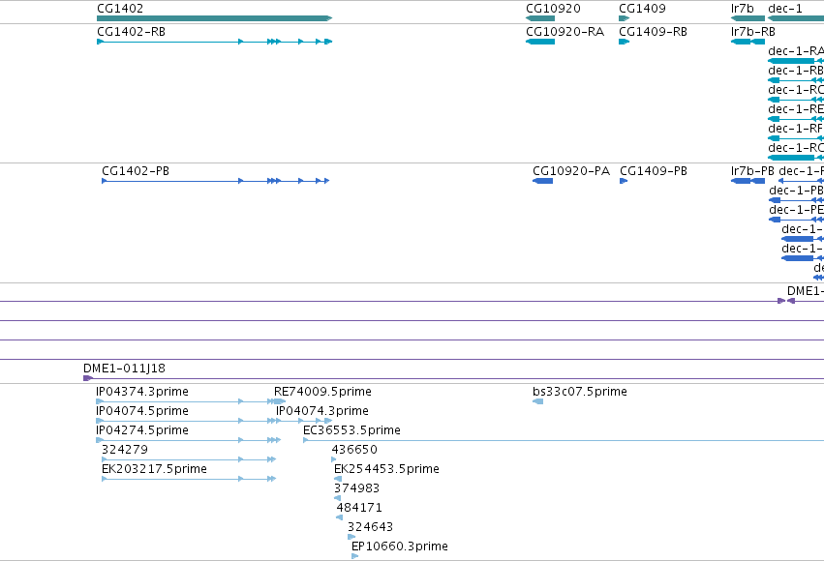824x561 pixels.
Task: Select EST label 324643
Action: click(x=370, y=527)
